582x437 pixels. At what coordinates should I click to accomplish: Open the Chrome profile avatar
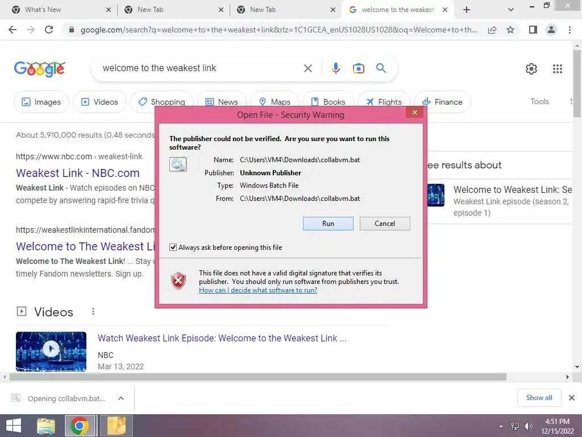[551, 30]
